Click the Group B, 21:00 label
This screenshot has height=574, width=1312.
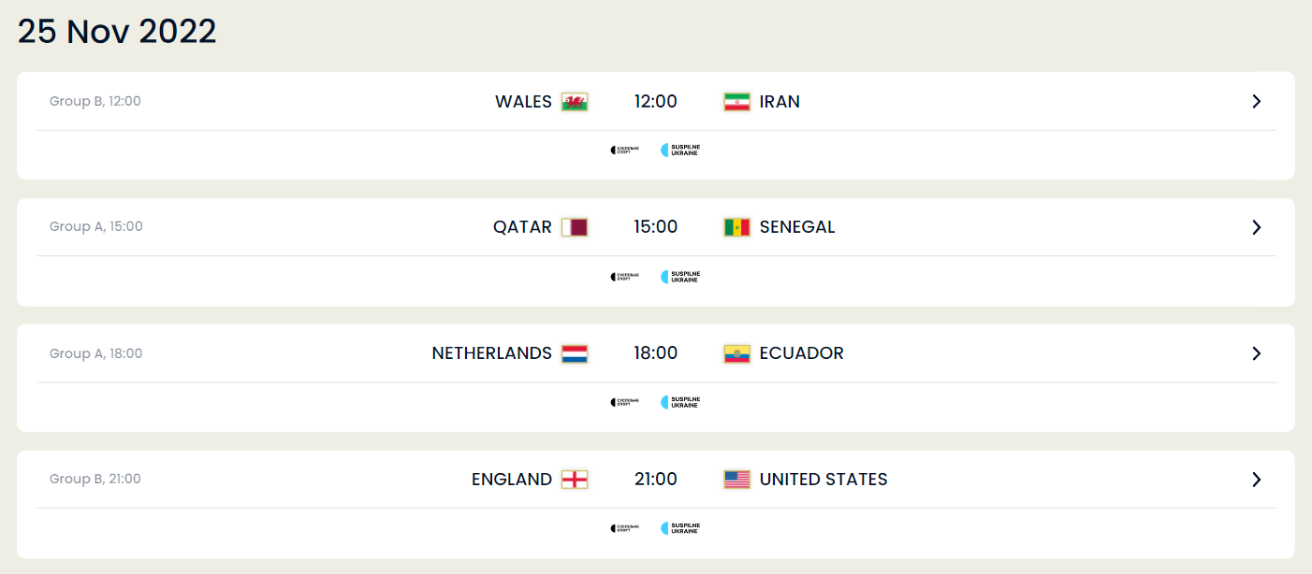point(95,479)
